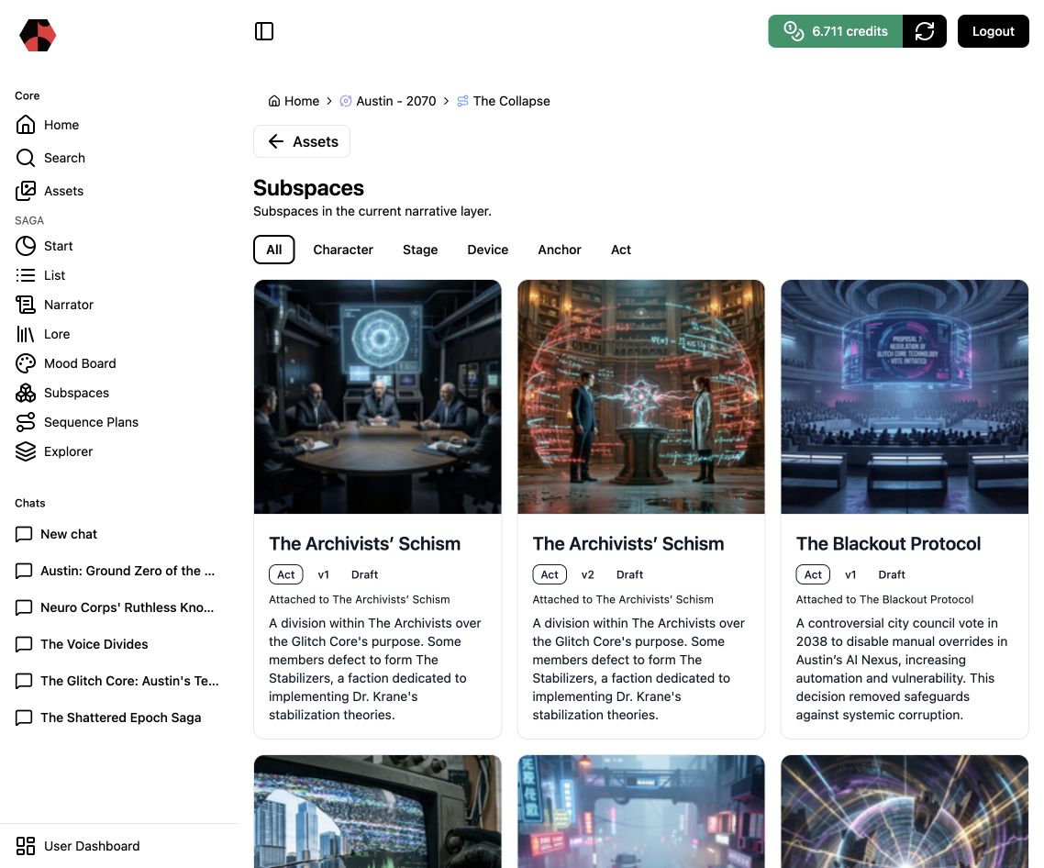The width and height of the screenshot is (1044, 868).
Task: Open the Narrator section
Action: click(55, 305)
